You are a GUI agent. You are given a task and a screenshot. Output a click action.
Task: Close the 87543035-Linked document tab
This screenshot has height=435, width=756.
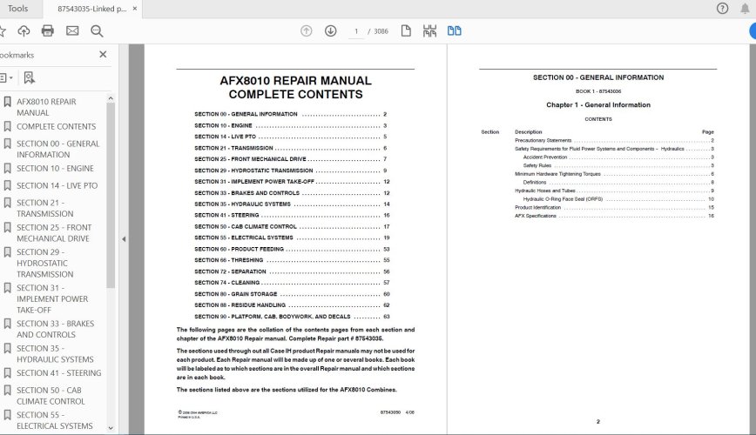[x=134, y=9]
